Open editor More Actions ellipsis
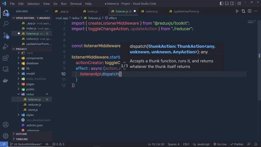The width and height of the screenshot is (261, 147). (x=256, y=11)
